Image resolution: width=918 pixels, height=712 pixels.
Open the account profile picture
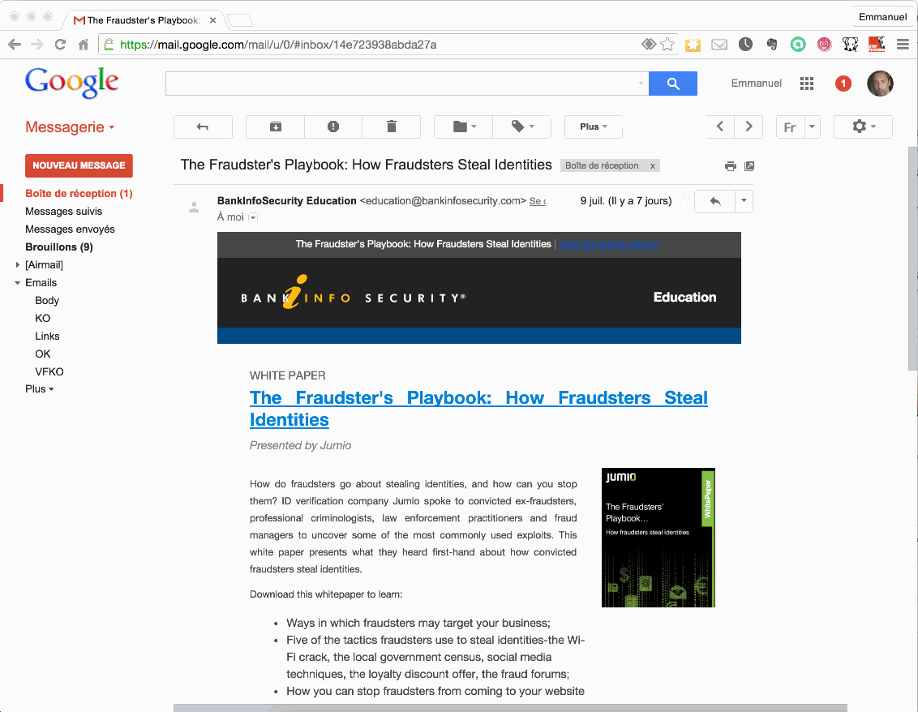coord(880,84)
